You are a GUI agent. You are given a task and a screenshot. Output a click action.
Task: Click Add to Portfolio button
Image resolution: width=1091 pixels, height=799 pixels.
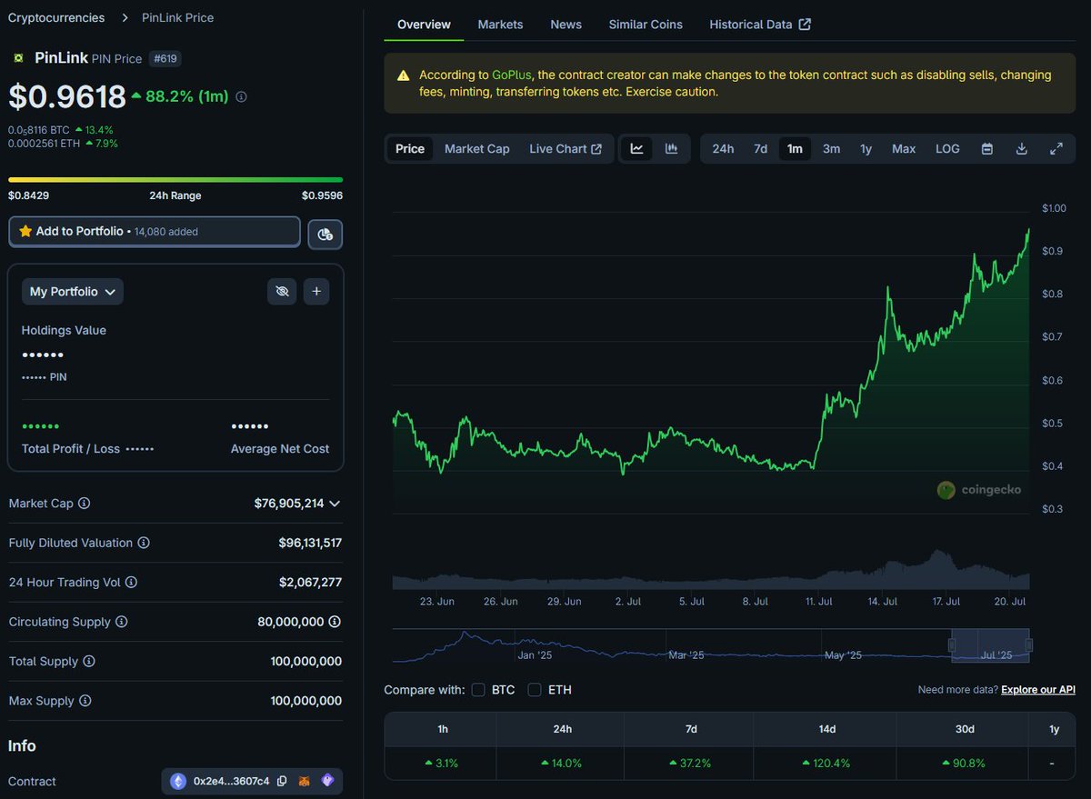pos(155,232)
